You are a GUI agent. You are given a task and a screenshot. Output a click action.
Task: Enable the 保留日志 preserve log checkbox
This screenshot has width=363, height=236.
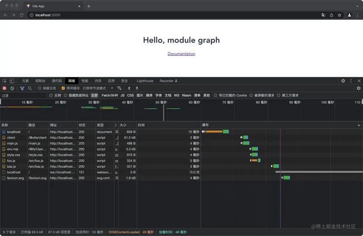(39, 88)
